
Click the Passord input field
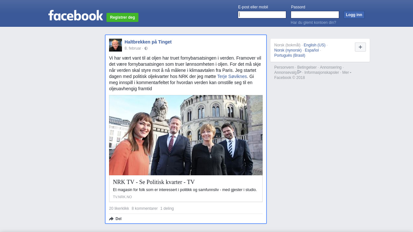tap(315, 15)
